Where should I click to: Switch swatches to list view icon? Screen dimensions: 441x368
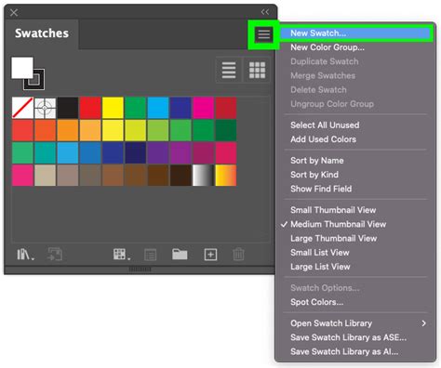pos(229,71)
